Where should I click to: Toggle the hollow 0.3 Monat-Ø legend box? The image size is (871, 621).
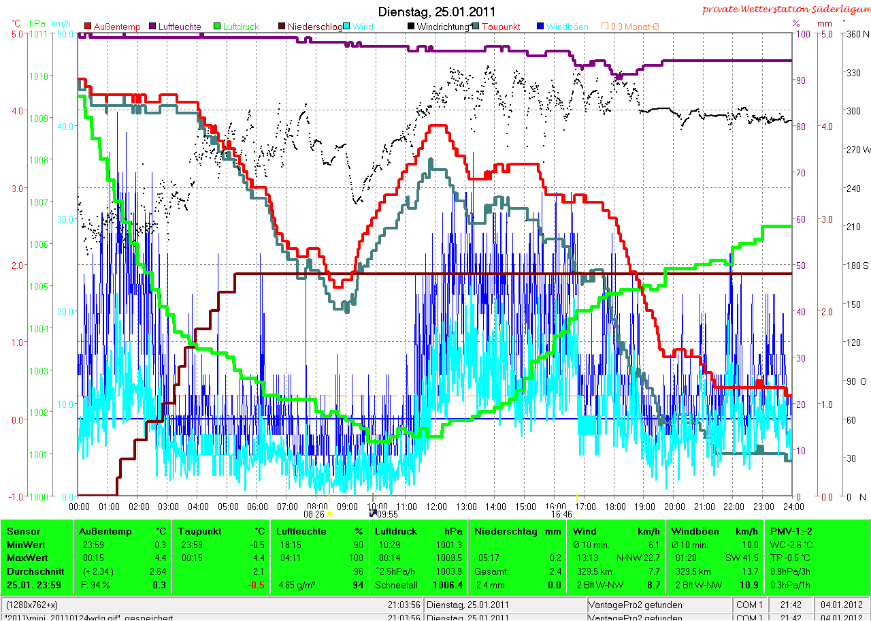point(604,27)
